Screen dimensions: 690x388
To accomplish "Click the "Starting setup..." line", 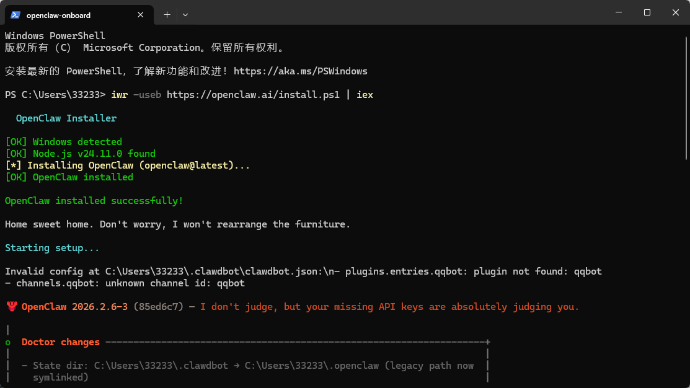I will 52,248.
